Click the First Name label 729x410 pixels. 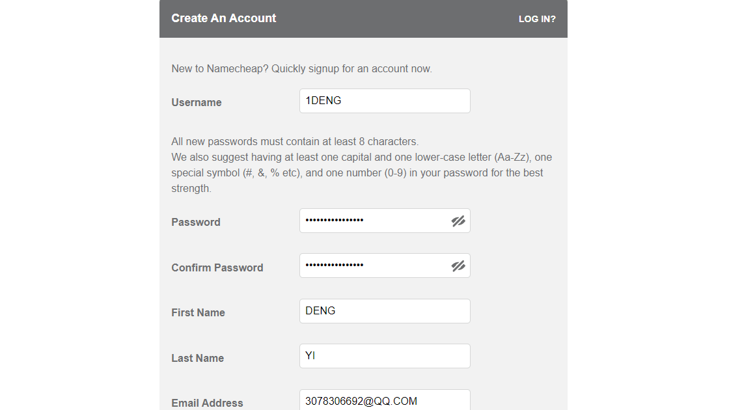pyautogui.click(x=198, y=312)
